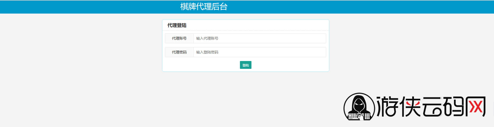Click the 代理登陆 panel heading
Screen dimensions: 494x127
point(177,25)
